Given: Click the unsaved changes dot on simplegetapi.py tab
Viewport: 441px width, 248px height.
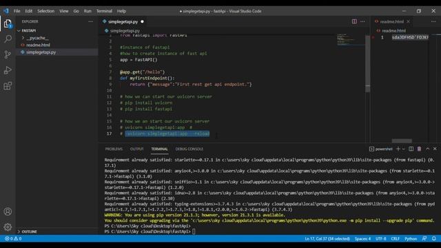Looking at the screenshot, I should 142,21.
